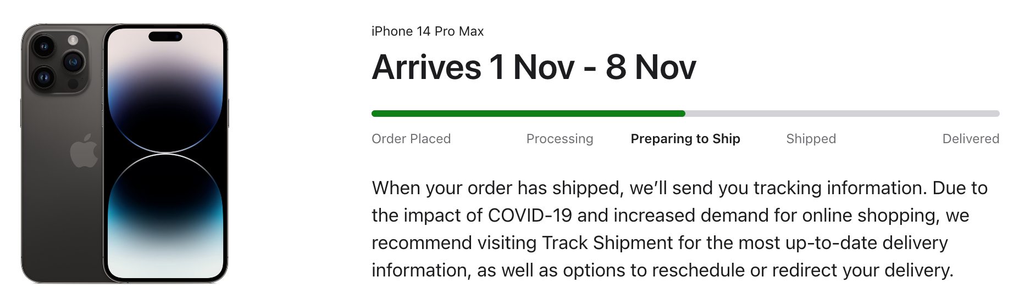
Task: Select the Order Placed status step
Action: coord(411,139)
